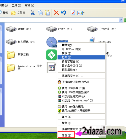Image resolution: width=126 pixels, height=139 pixels.
Task: Select the 工作时间 (E:) drive
Action: pos(102,29)
